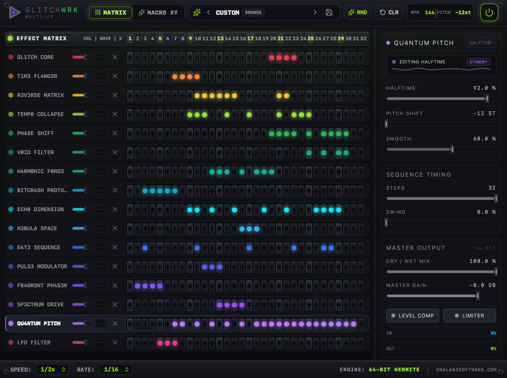Open the SPEED 1/2x dropdown

click(52, 369)
